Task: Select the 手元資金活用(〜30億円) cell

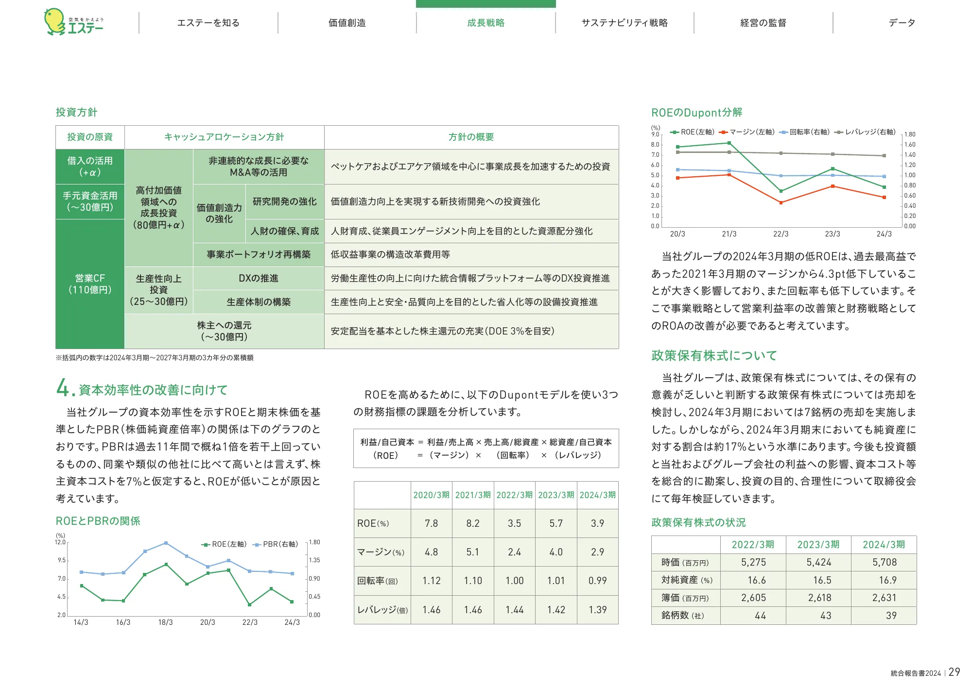Action: point(90,201)
